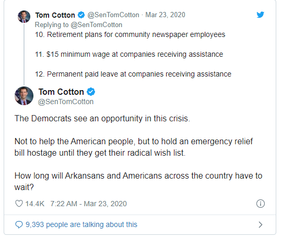Open the @SenTomCotton handle in the replied tweet header
This screenshot has width=282, height=239.
point(113,15)
